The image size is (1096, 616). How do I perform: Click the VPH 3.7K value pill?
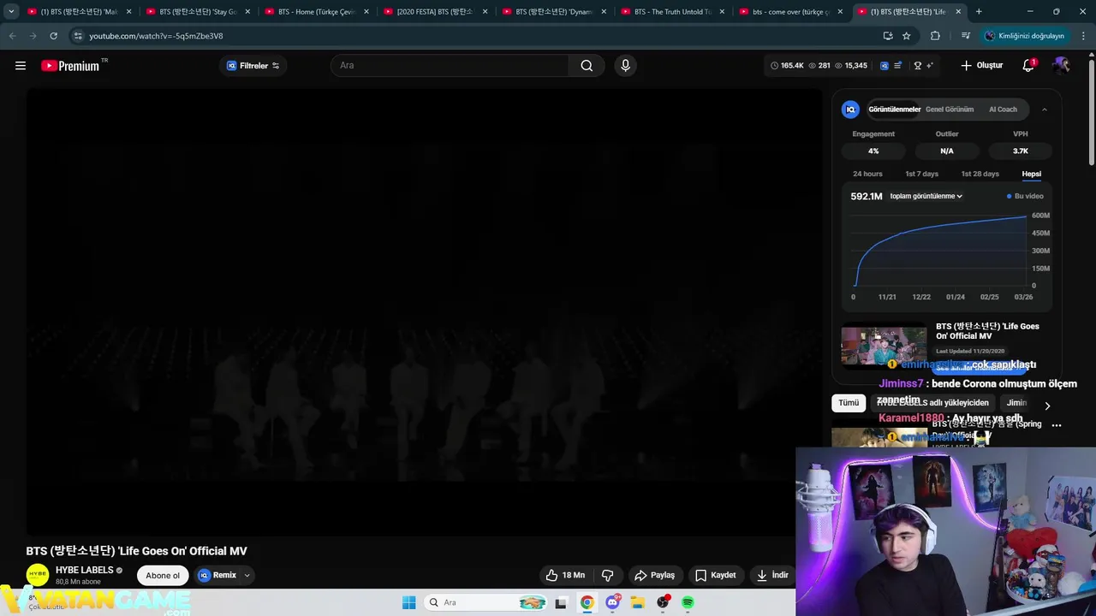1020,151
